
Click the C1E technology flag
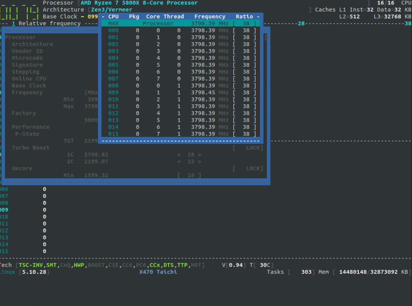[x=113, y=265]
